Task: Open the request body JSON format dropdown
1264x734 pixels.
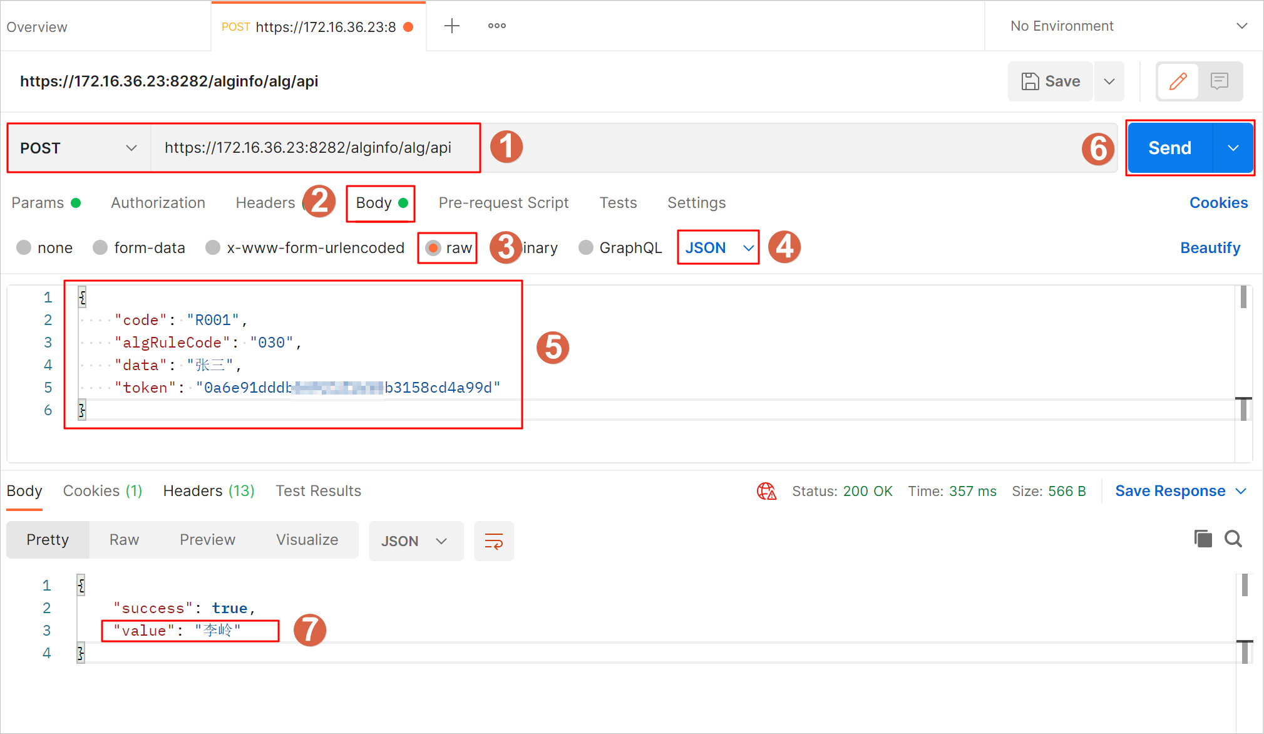Action: tap(718, 247)
